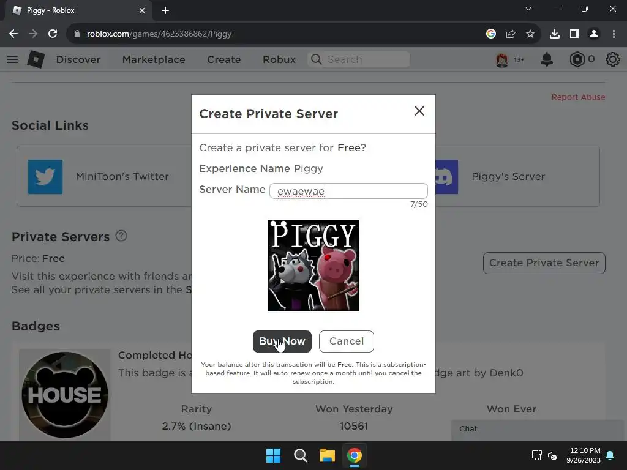Share this page via share icon
Viewport: 627px width, 470px height.
tap(511, 34)
